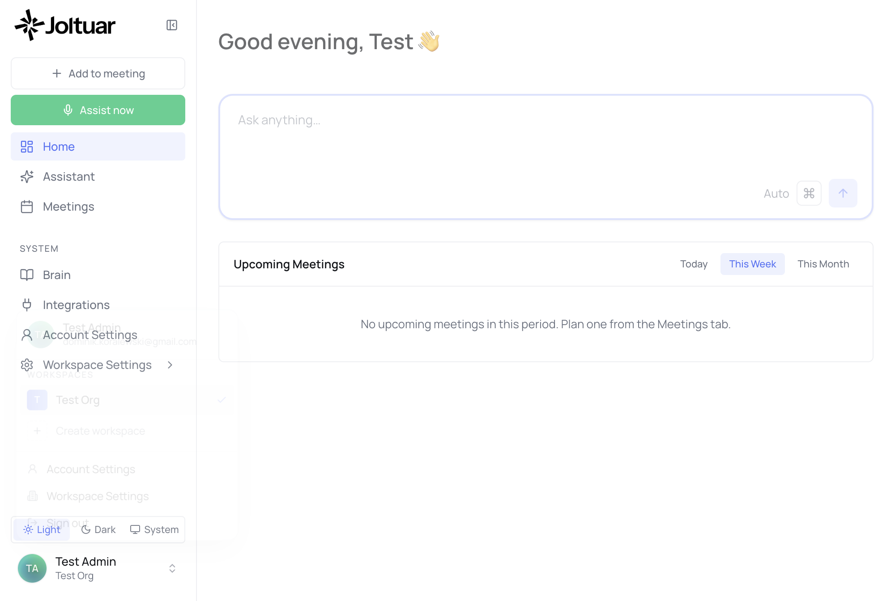Image resolution: width=895 pixels, height=601 pixels.
Task: Click the Integrations plug icon
Action: 27,305
